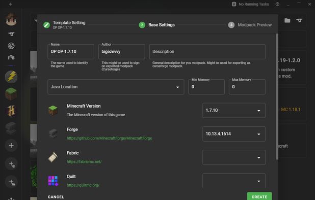
Task: Select the grass block instance in the sidebar
Action: 11,94
